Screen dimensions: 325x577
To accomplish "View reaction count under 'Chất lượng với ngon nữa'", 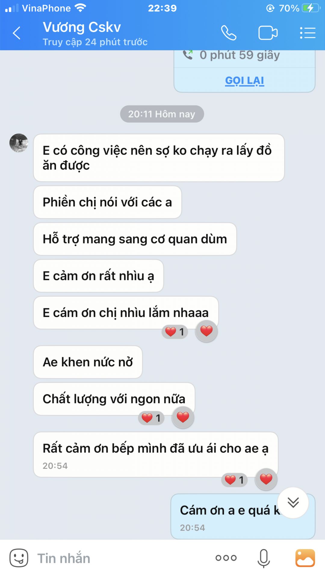I will click(151, 418).
